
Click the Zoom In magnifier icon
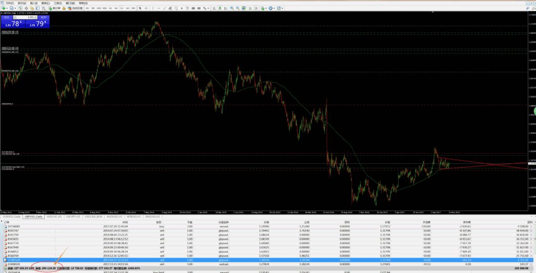tap(232, 8)
